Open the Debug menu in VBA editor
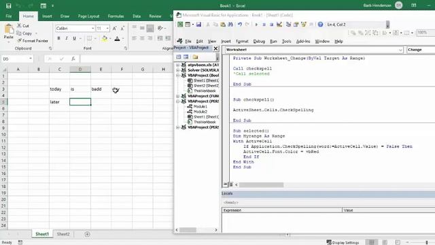Image resolution: width=435 pixels, height=245 pixels. (x=259, y=42)
